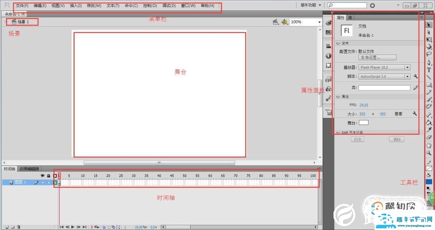This screenshot has width=435, height=230.
Task: Open ActionScript 3.0 script dropdown
Action: click(x=407, y=76)
